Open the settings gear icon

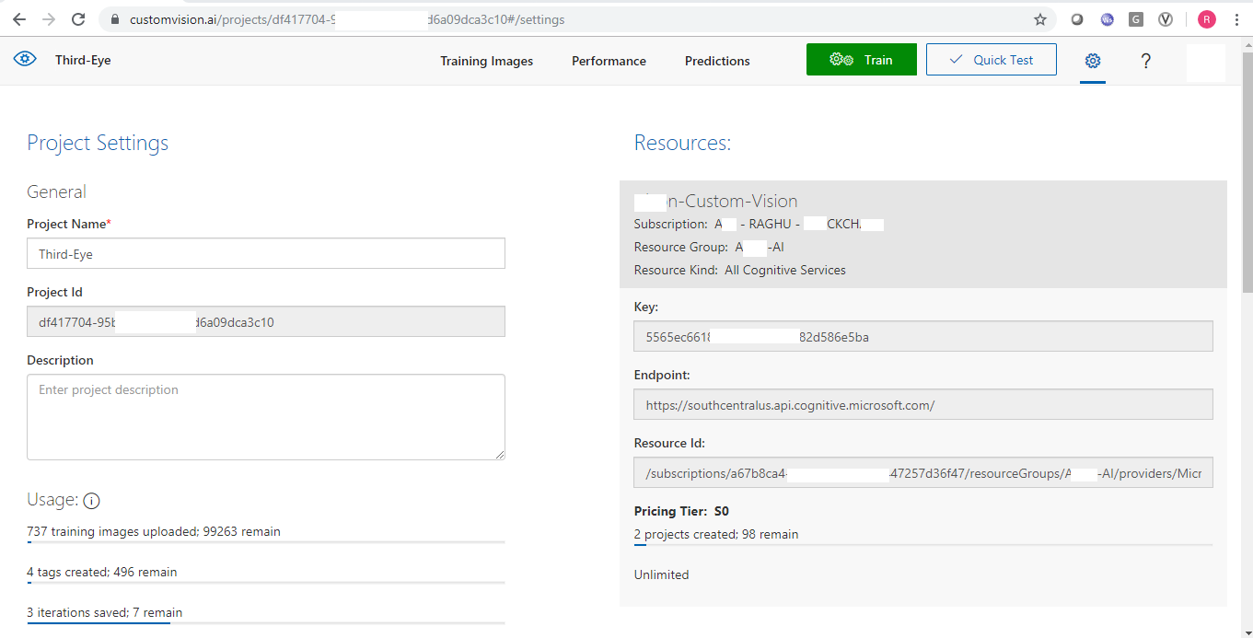pos(1093,61)
